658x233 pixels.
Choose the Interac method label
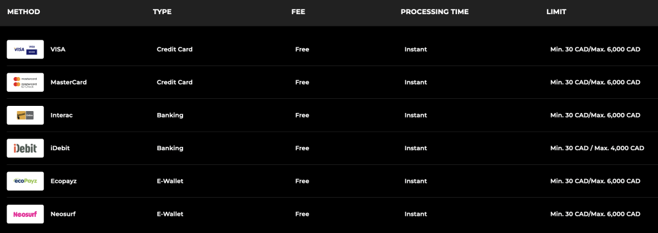[61, 116]
